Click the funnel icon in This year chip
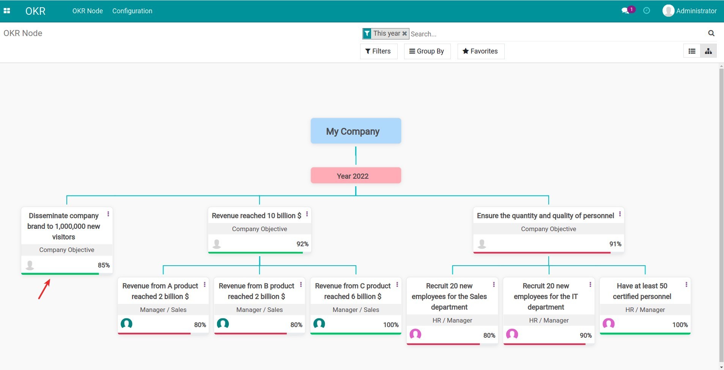Screen dimensions: 724x370 [x=367, y=33]
